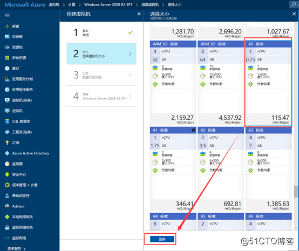299x251 pixels.
Task: Click the search magnifier in top bar
Action: point(294,4)
